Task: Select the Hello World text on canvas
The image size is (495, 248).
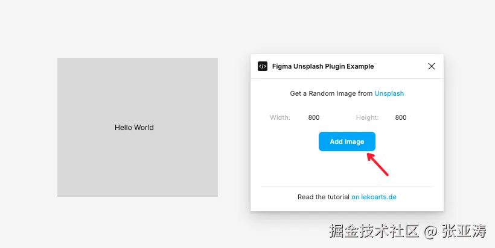Action: [x=134, y=128]
